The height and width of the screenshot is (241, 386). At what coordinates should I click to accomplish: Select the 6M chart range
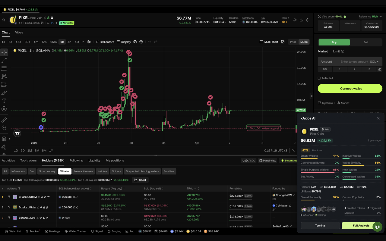coord(44,150)
